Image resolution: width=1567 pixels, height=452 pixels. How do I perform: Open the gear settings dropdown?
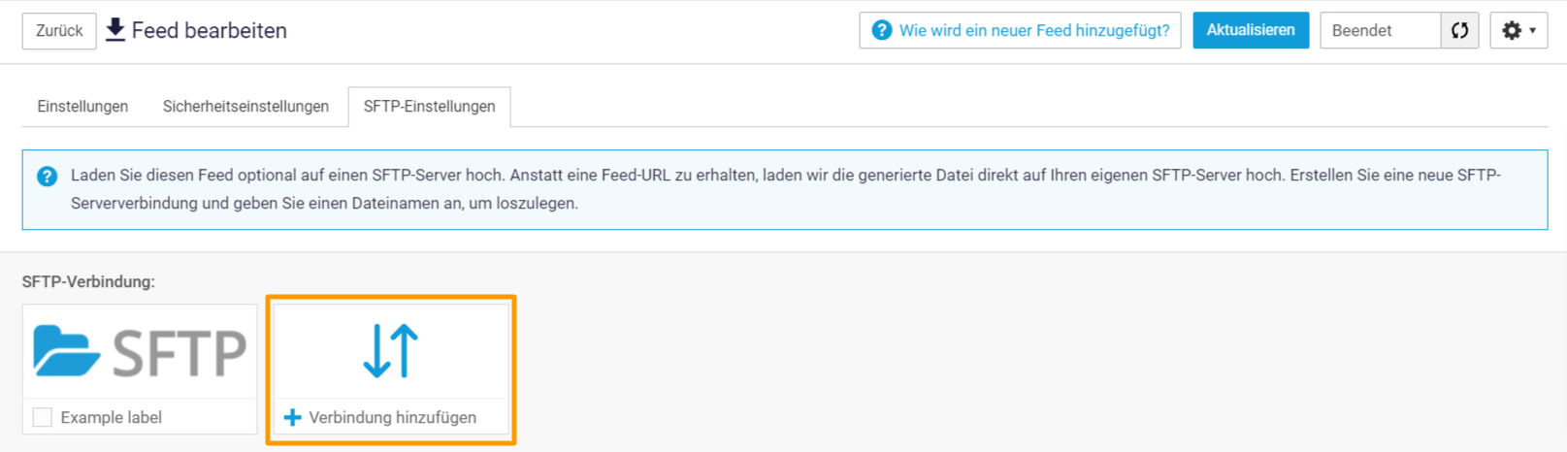[x=1518, y=30]
